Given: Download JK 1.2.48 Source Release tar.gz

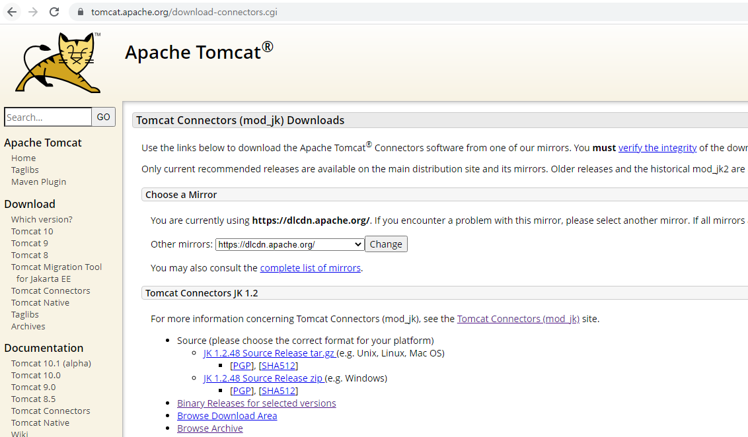Looking at the screenshot, I should click(270, 353).
